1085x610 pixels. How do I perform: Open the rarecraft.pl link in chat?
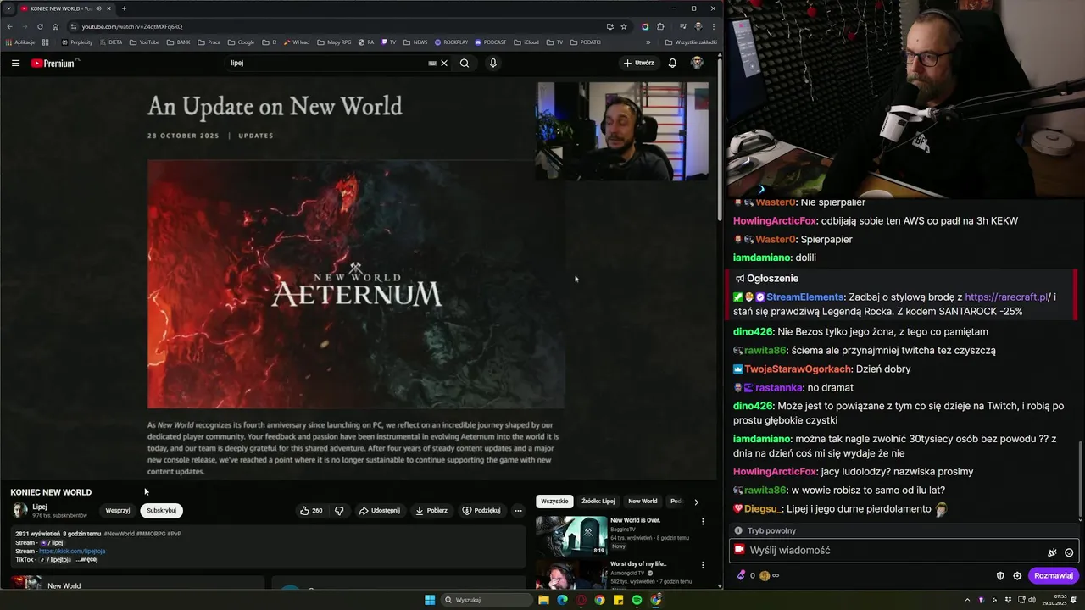pos(1007,297)
